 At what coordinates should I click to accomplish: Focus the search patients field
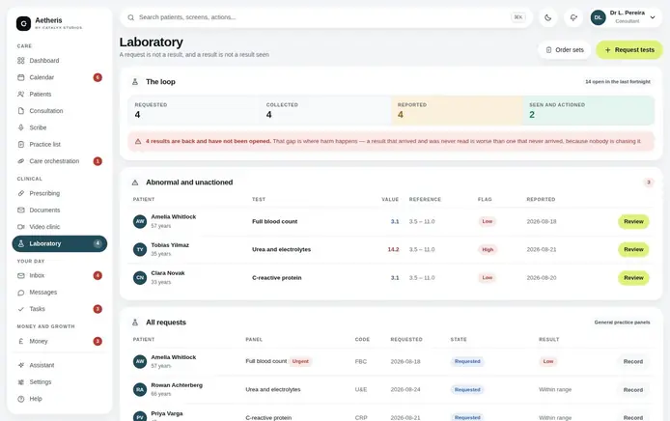point(326,17)
